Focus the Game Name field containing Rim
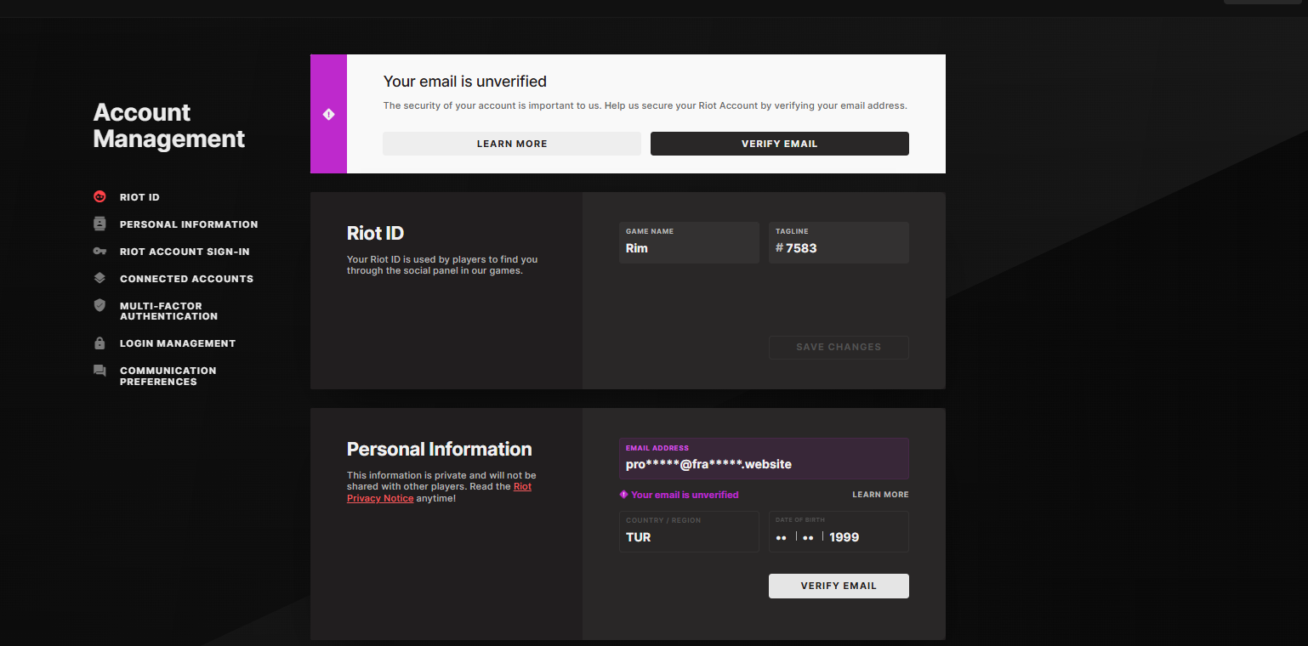The width and height of the screenshot is (1308, 646). (689, 242)
